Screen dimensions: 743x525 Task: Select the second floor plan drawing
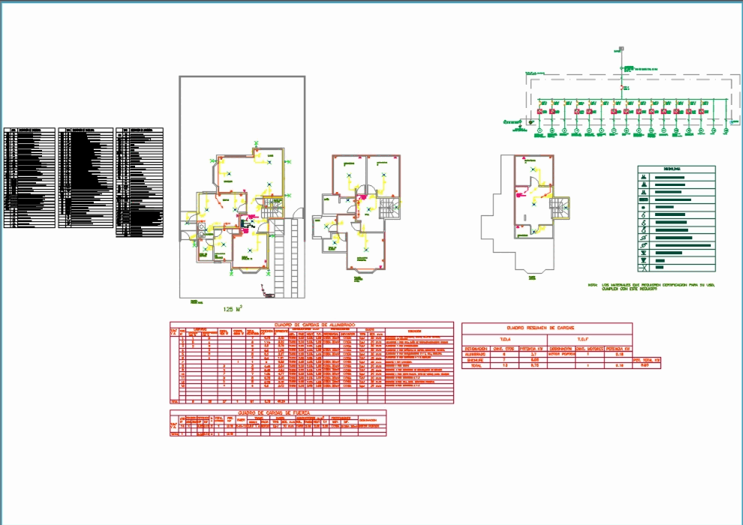pyautogui.click(x=359, y=214)
